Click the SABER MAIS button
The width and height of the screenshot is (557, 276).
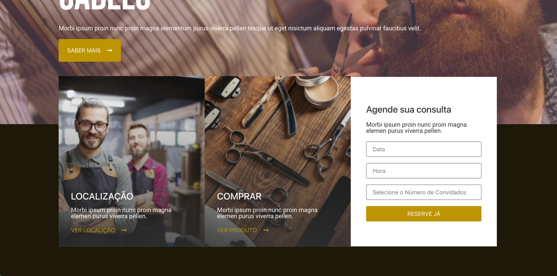pos(90,50)
